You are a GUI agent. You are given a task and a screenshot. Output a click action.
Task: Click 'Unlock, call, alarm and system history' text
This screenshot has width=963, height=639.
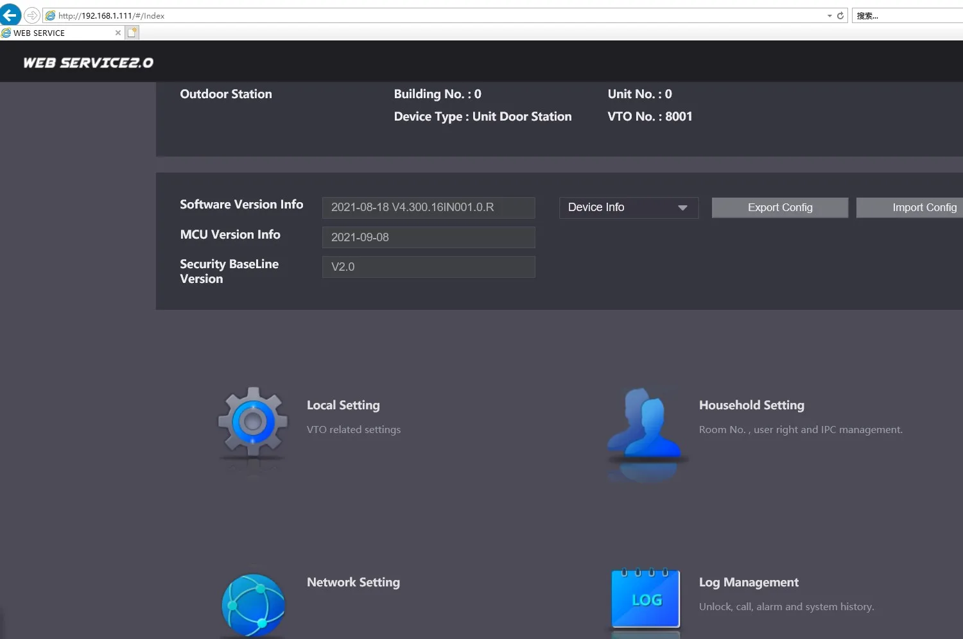pyautogui.click(x=786, y=607)
